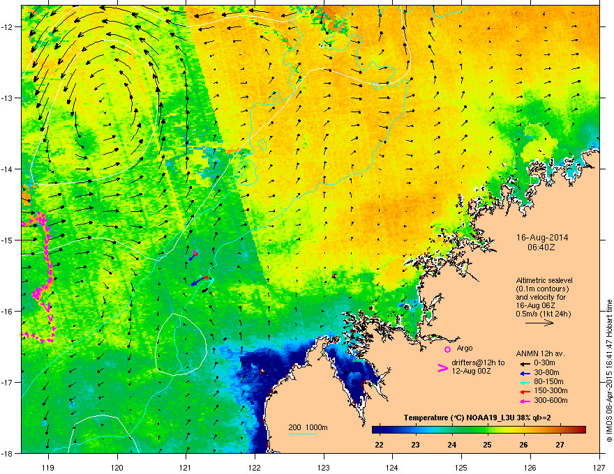This screenshot has width=614, height=474.
Task: Click the latitude axis label -15
Action: (7, 240)
